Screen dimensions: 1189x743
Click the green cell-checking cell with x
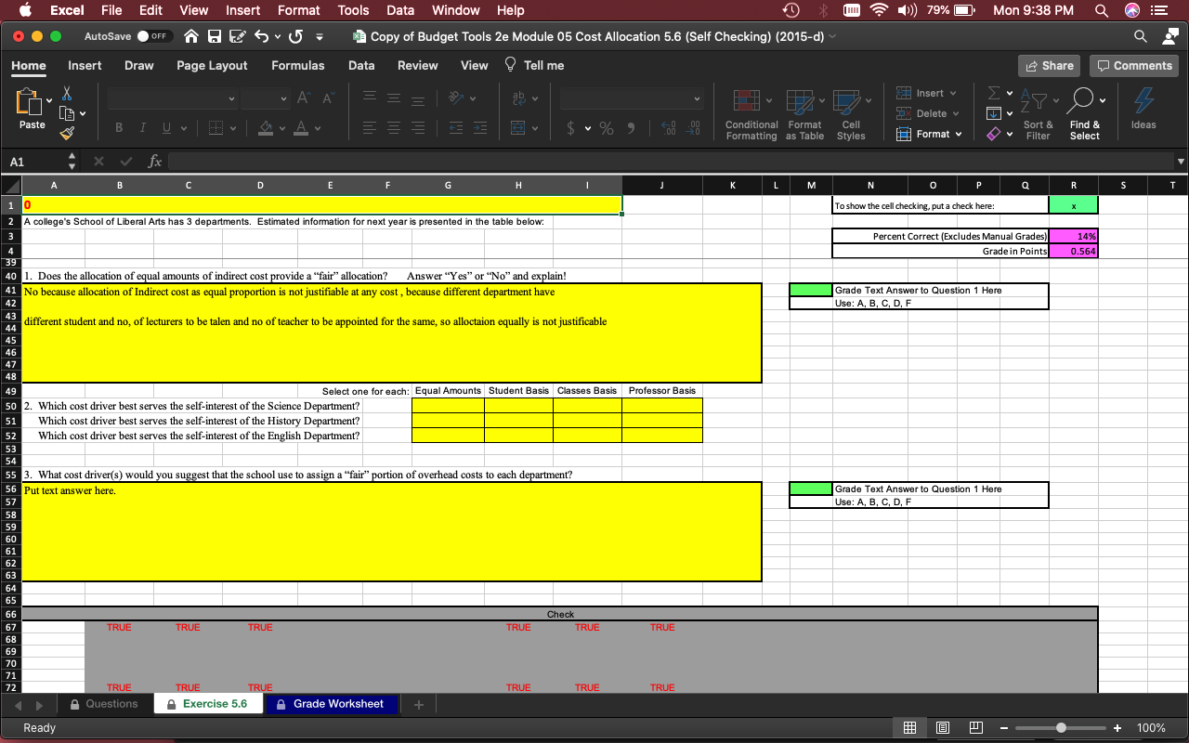[1073, 205]
